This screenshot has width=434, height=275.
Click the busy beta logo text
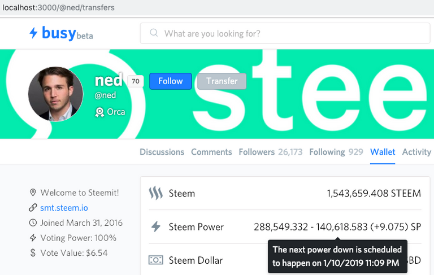click(67, 33)
